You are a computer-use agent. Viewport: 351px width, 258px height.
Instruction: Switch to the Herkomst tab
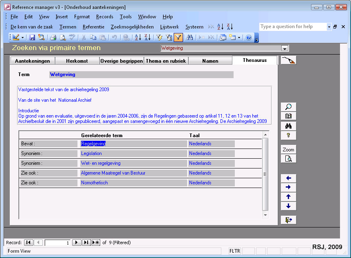click(77, 61)
